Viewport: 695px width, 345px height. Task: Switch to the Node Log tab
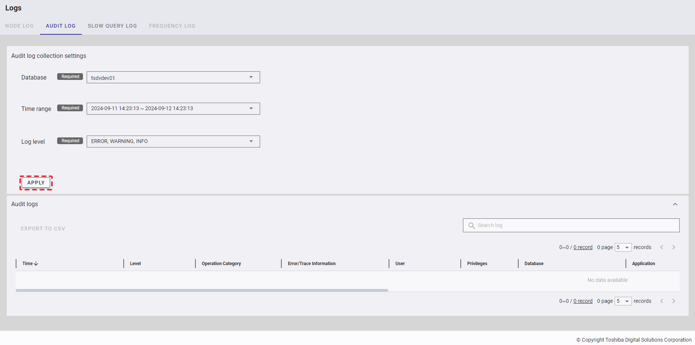pos(19,26)
